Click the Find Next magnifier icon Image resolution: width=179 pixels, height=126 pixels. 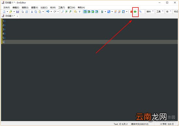coord(70,12)
